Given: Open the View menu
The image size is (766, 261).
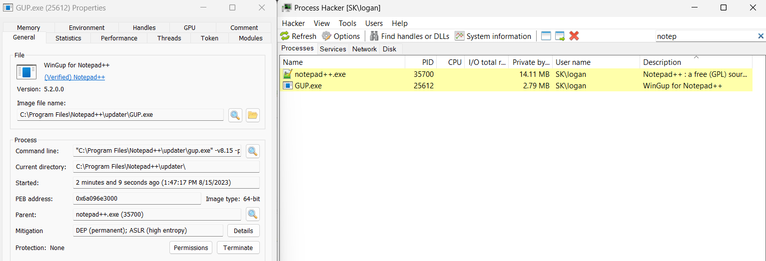Looking at the screenshot, I should pos(322,23).
